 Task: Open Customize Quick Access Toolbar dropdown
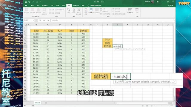point(40,2)
